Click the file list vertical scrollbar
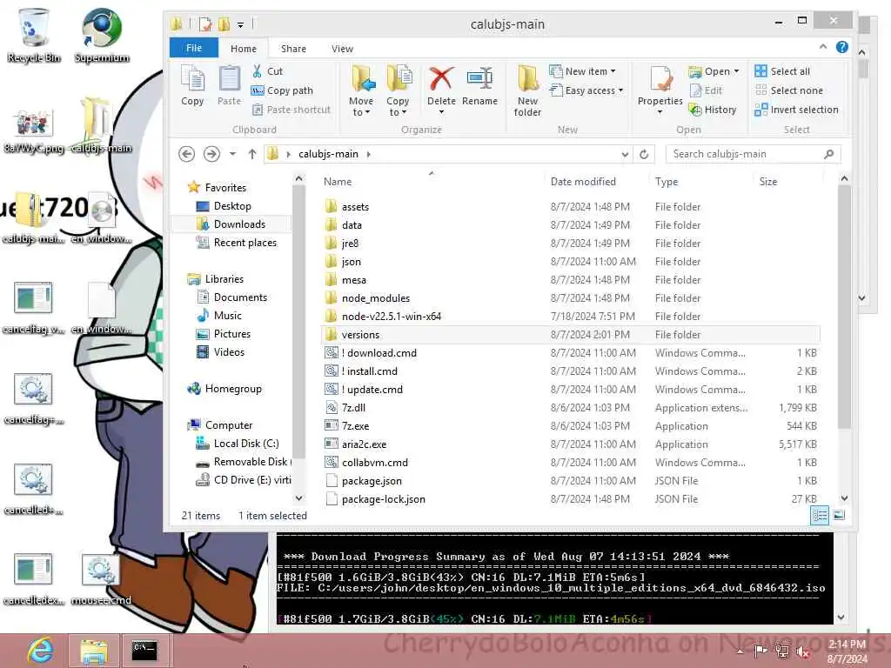Image resolution: width=891 pixels, height=668 pixels. coord(844,307)
